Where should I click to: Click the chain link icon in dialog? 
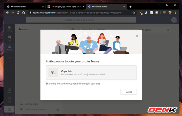coord(53,73)
